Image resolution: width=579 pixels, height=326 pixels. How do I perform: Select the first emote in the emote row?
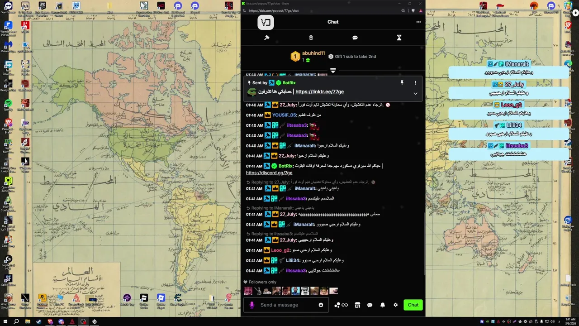click(x=248, y=291)
